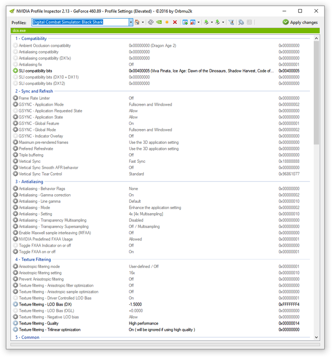Click the Profiles name input field
This screenshot has width=332, height=357.
point(80,22)
